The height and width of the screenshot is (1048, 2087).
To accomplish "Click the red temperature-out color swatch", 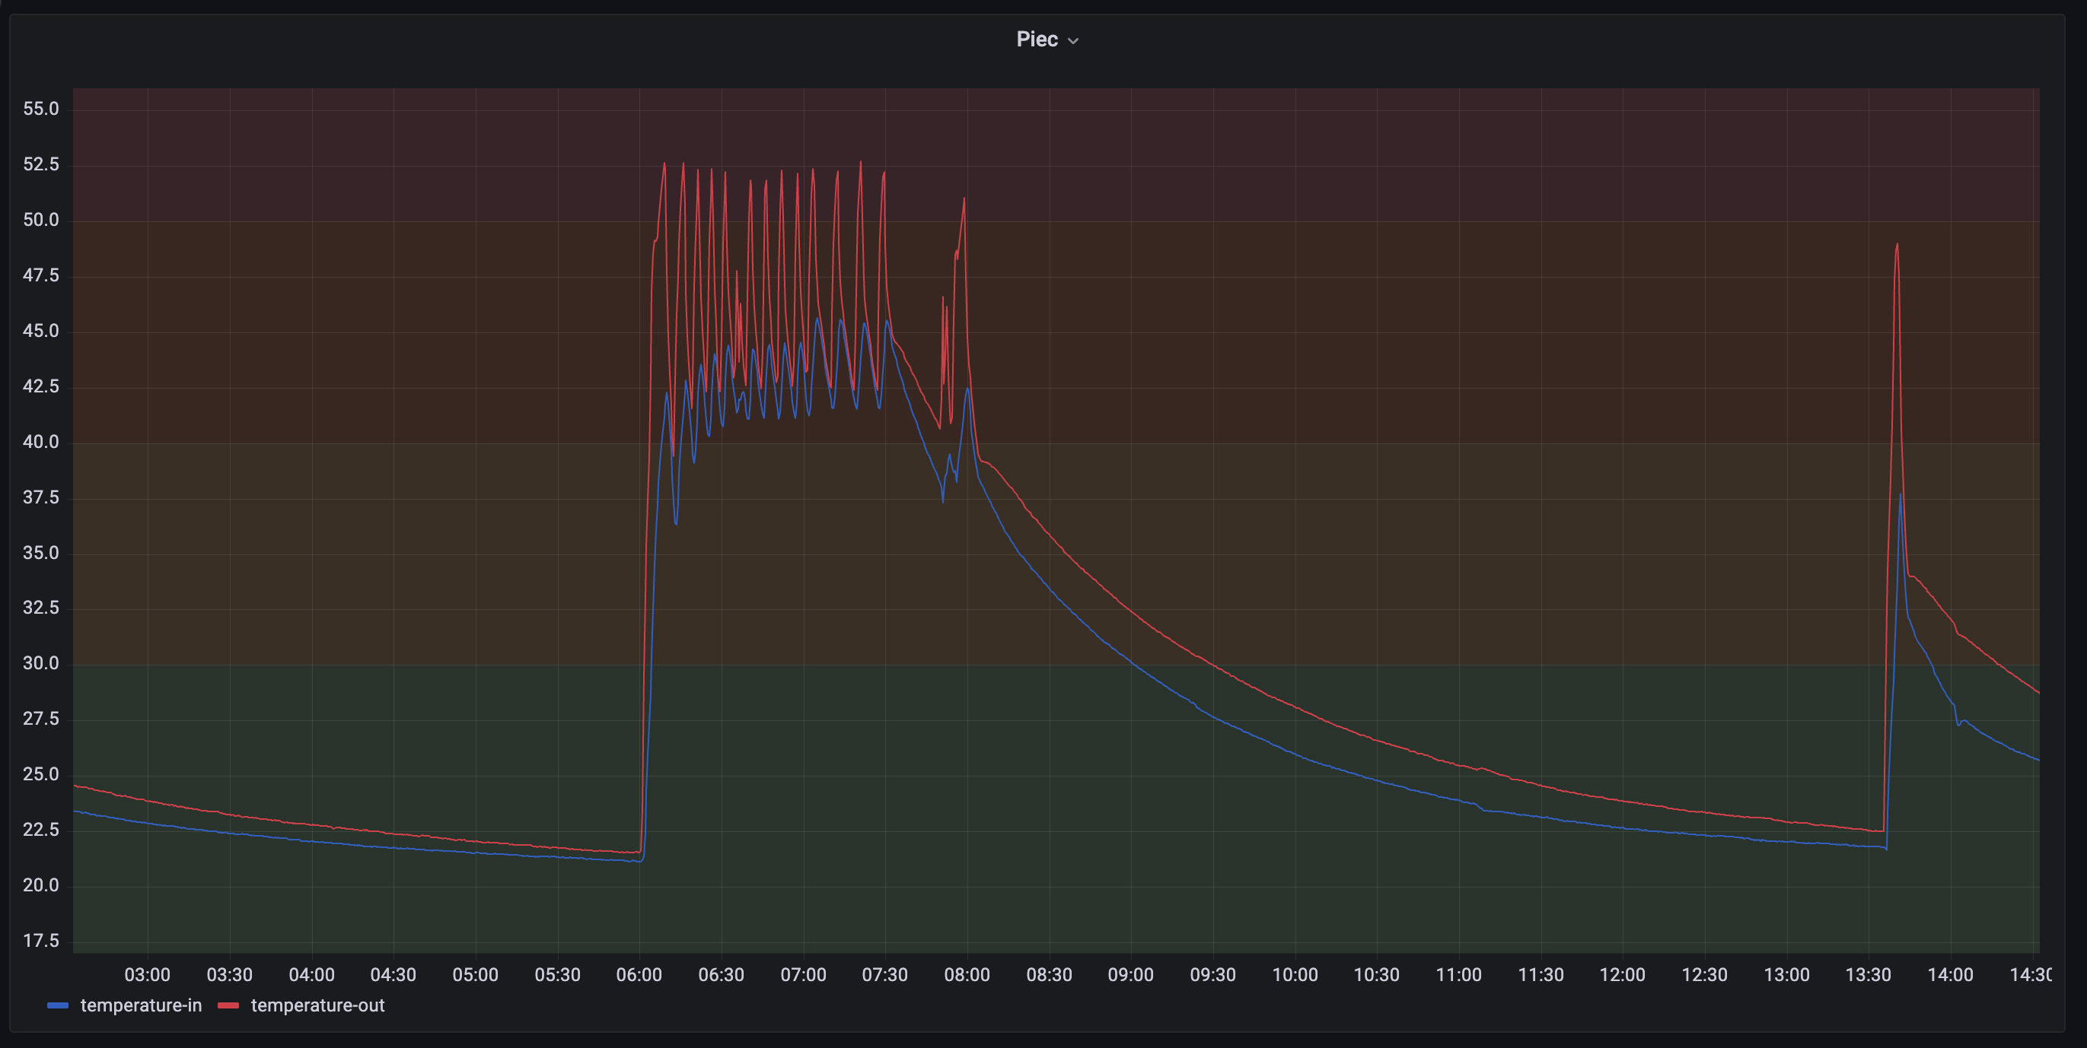I will click(x=228, y=1005).
